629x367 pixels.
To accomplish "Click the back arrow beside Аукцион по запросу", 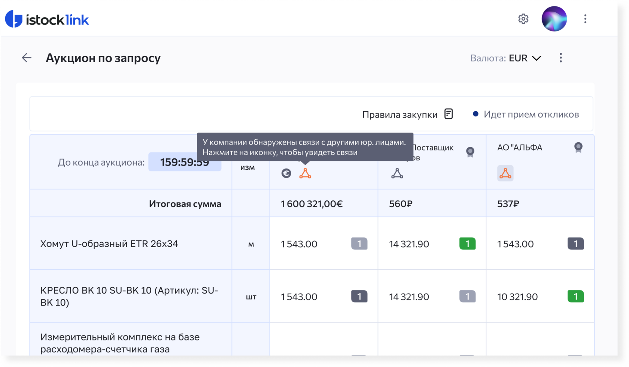I will (27, 58).
